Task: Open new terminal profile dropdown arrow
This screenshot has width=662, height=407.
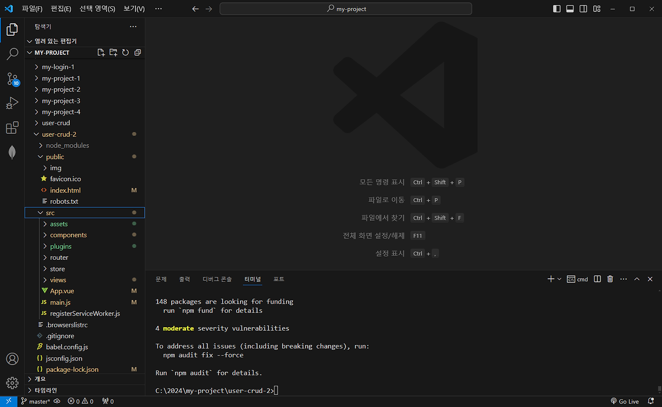Action: [x=559, y=279]
